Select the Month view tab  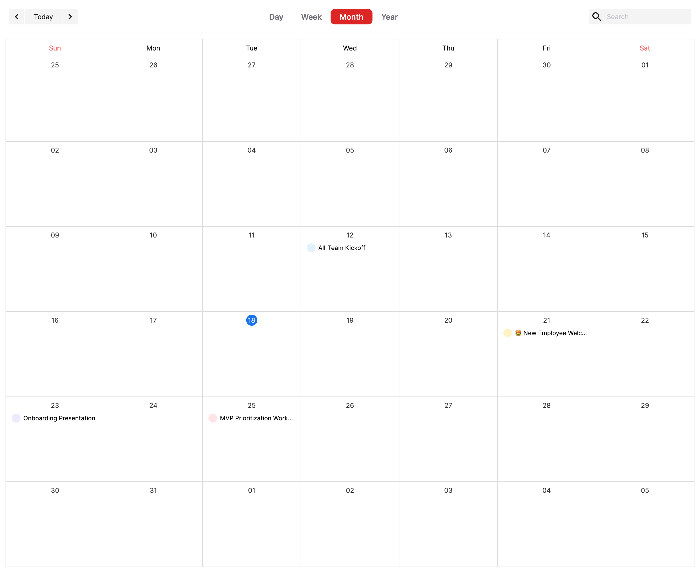point(351,17)
